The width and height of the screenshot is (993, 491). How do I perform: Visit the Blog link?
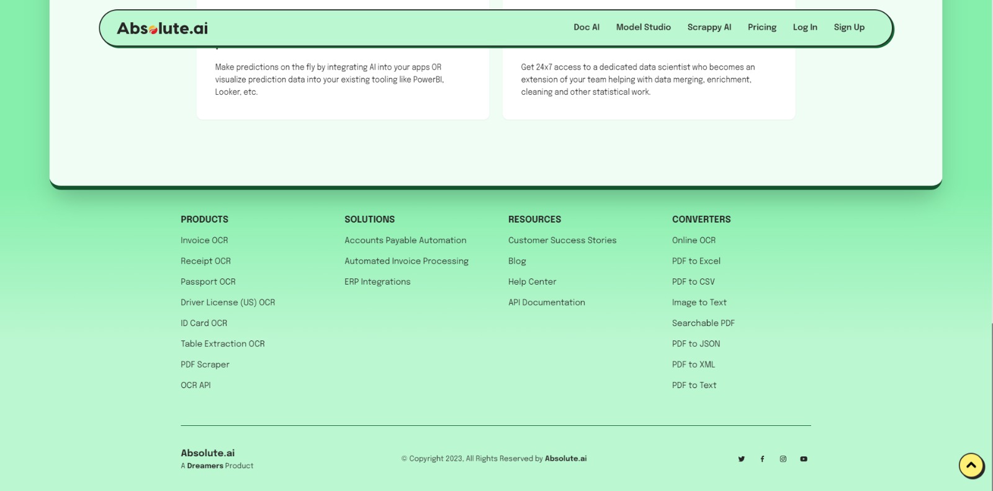[x=517, y=261]
